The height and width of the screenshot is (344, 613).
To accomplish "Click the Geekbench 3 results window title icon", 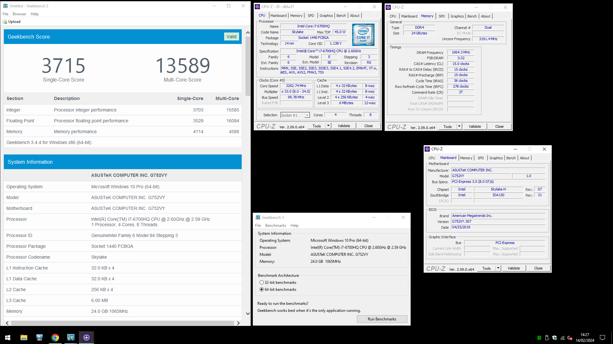I will click(5, 6).
